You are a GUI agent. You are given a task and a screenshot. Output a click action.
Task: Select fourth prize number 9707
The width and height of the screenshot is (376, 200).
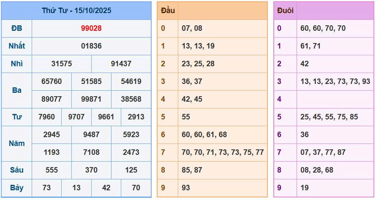click(76, 117)
